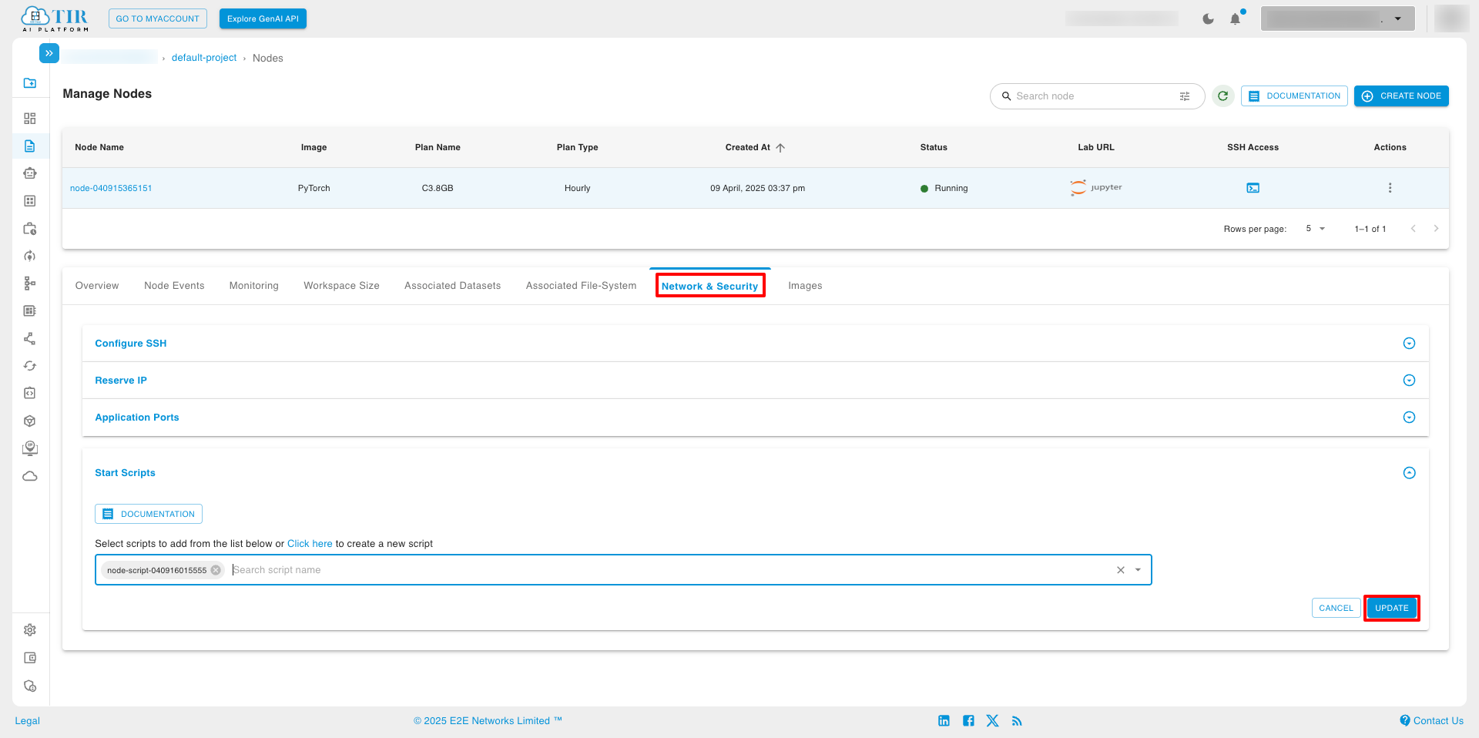Open the 3D cube icon in sidebar

pyautogui.click(x=30, y=421)
